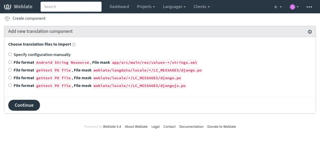Click the Create component breadcrumb
This screenshot has height=159, width=320.
(29, 18)
